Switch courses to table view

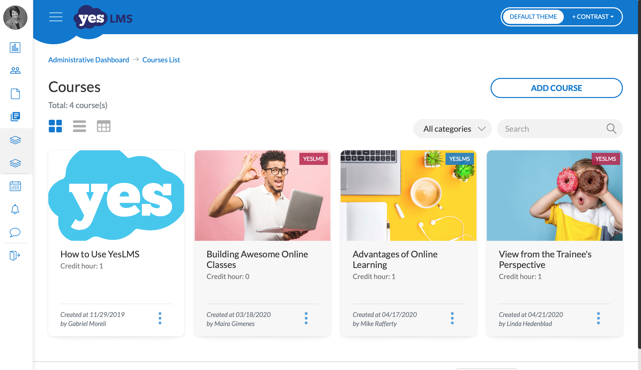[x=103, y=126]
